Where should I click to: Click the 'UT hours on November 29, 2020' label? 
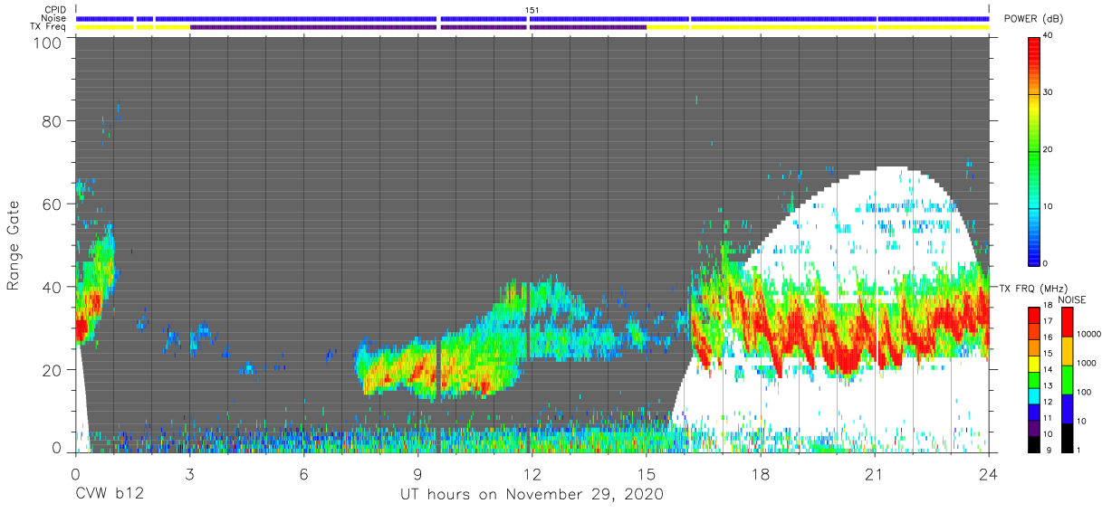coord(532,495)
